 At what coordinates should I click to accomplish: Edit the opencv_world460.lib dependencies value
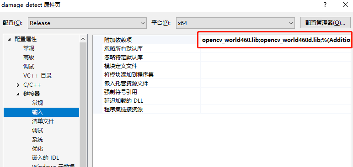coord(276,40)
